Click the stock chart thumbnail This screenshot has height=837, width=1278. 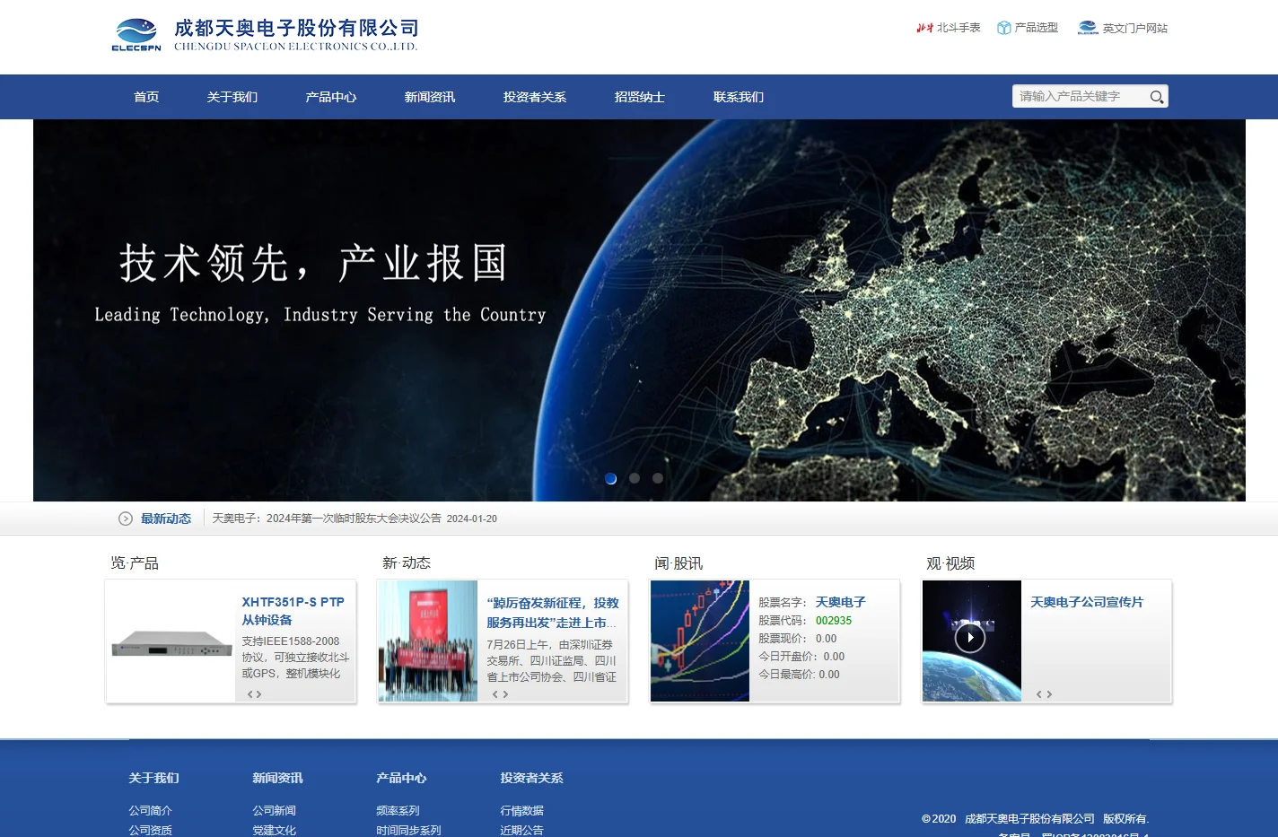(x=700, y=641)
